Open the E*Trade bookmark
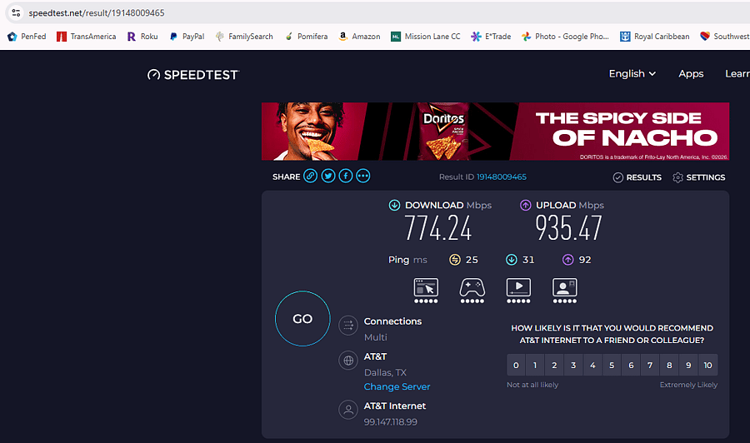This screenshot has width=750, height=443. [x=491, y=37]
